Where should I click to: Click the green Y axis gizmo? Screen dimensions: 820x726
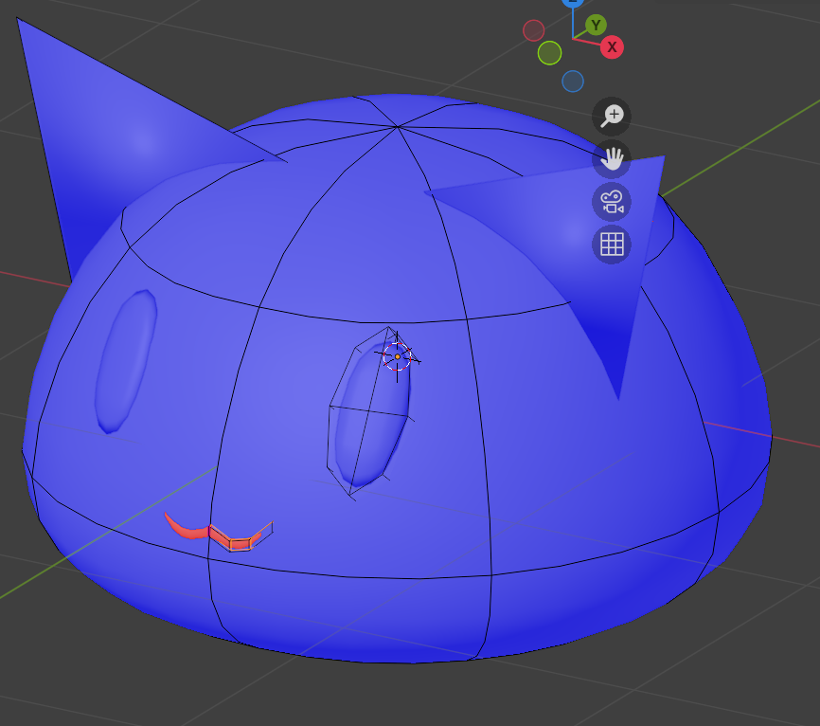click(596, 25)
